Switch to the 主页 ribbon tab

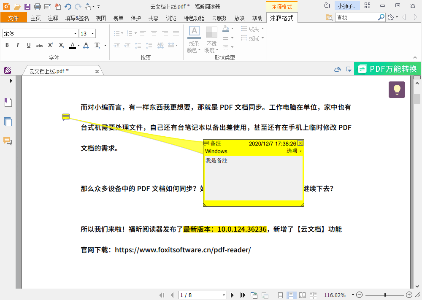click(x=35, y=18)
